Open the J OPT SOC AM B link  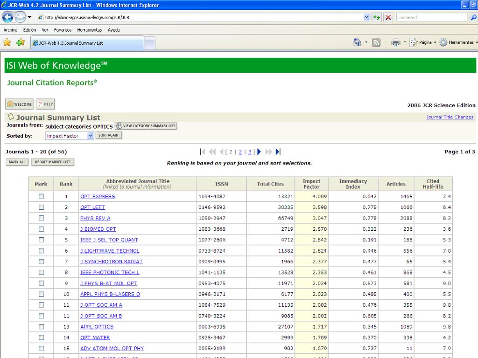[101, 316]
